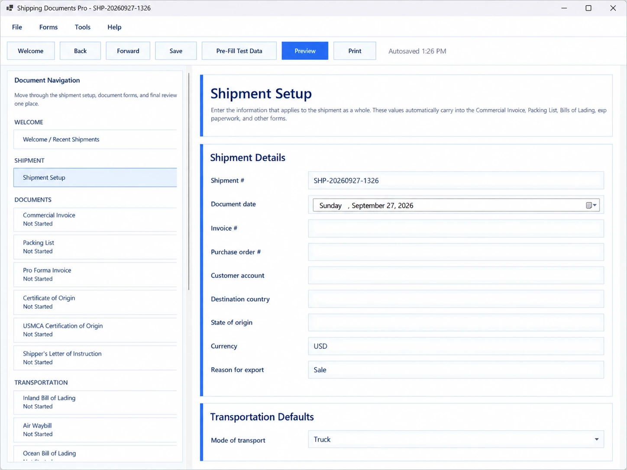The height and width of the screenshot is (470, 627).
Task: Maximize the Shipping Documents Pro window
Action: pyautogui.click(x=588, y=8)
